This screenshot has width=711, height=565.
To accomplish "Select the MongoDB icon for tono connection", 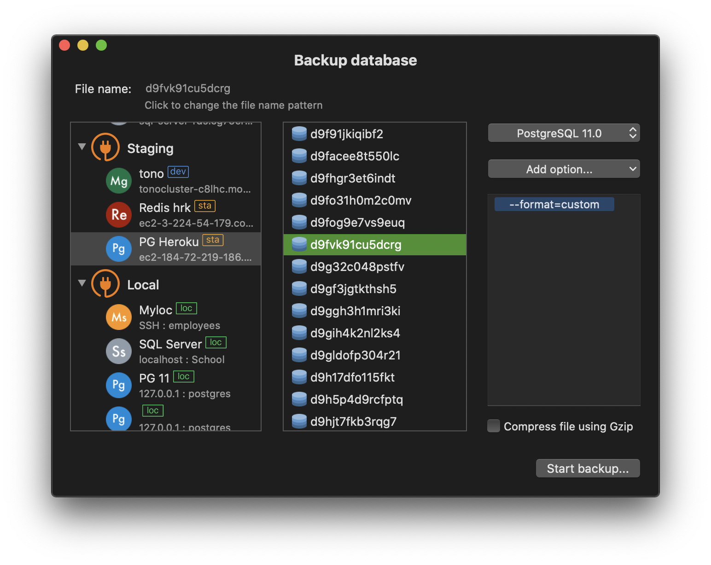I will (x=118, y=181).
